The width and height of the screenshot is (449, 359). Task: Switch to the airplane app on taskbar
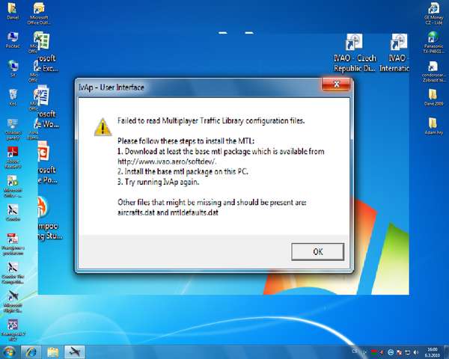coord(74,352)
